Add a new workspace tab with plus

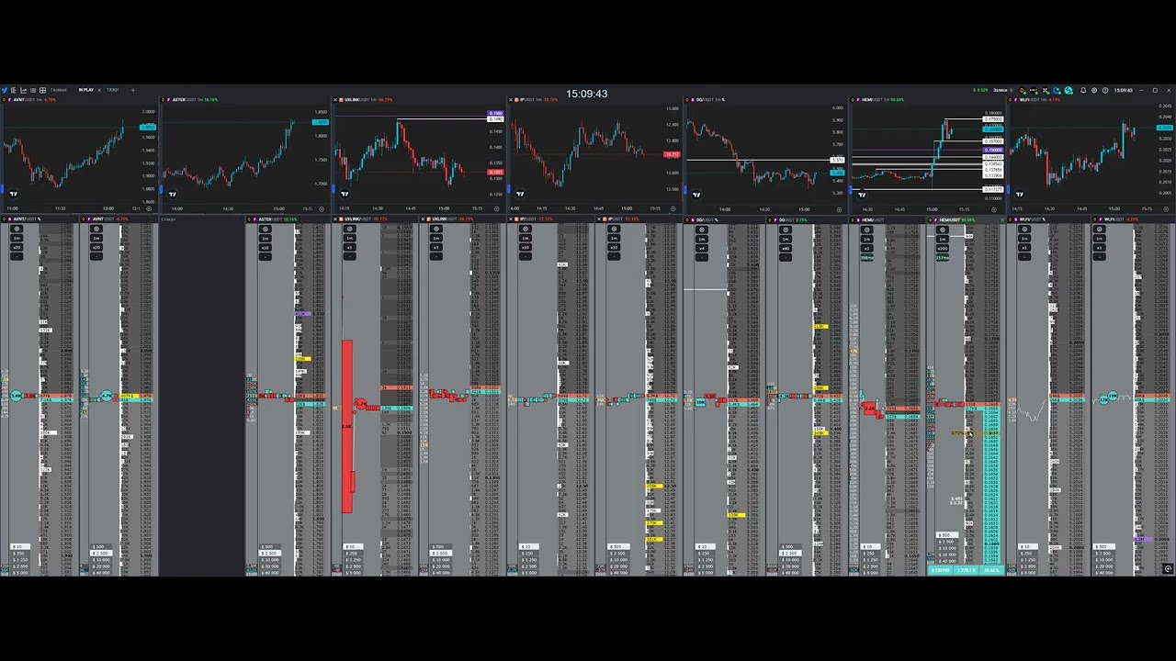point(132,90)
